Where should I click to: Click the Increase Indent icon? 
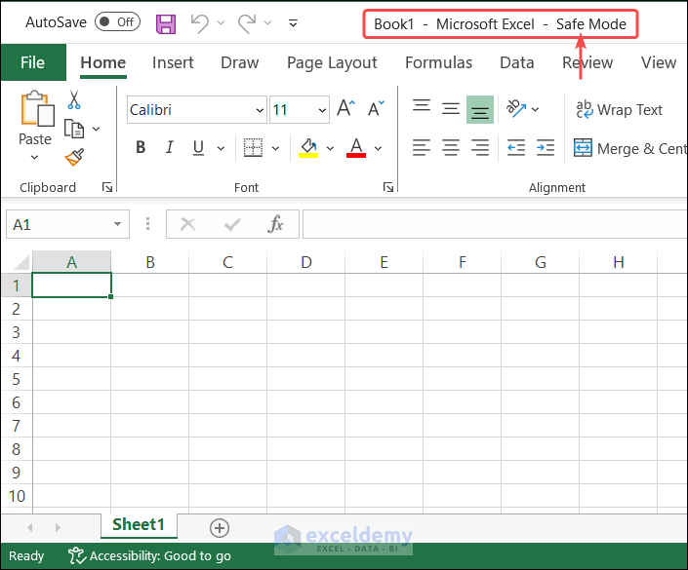click(x=546, y=148)
